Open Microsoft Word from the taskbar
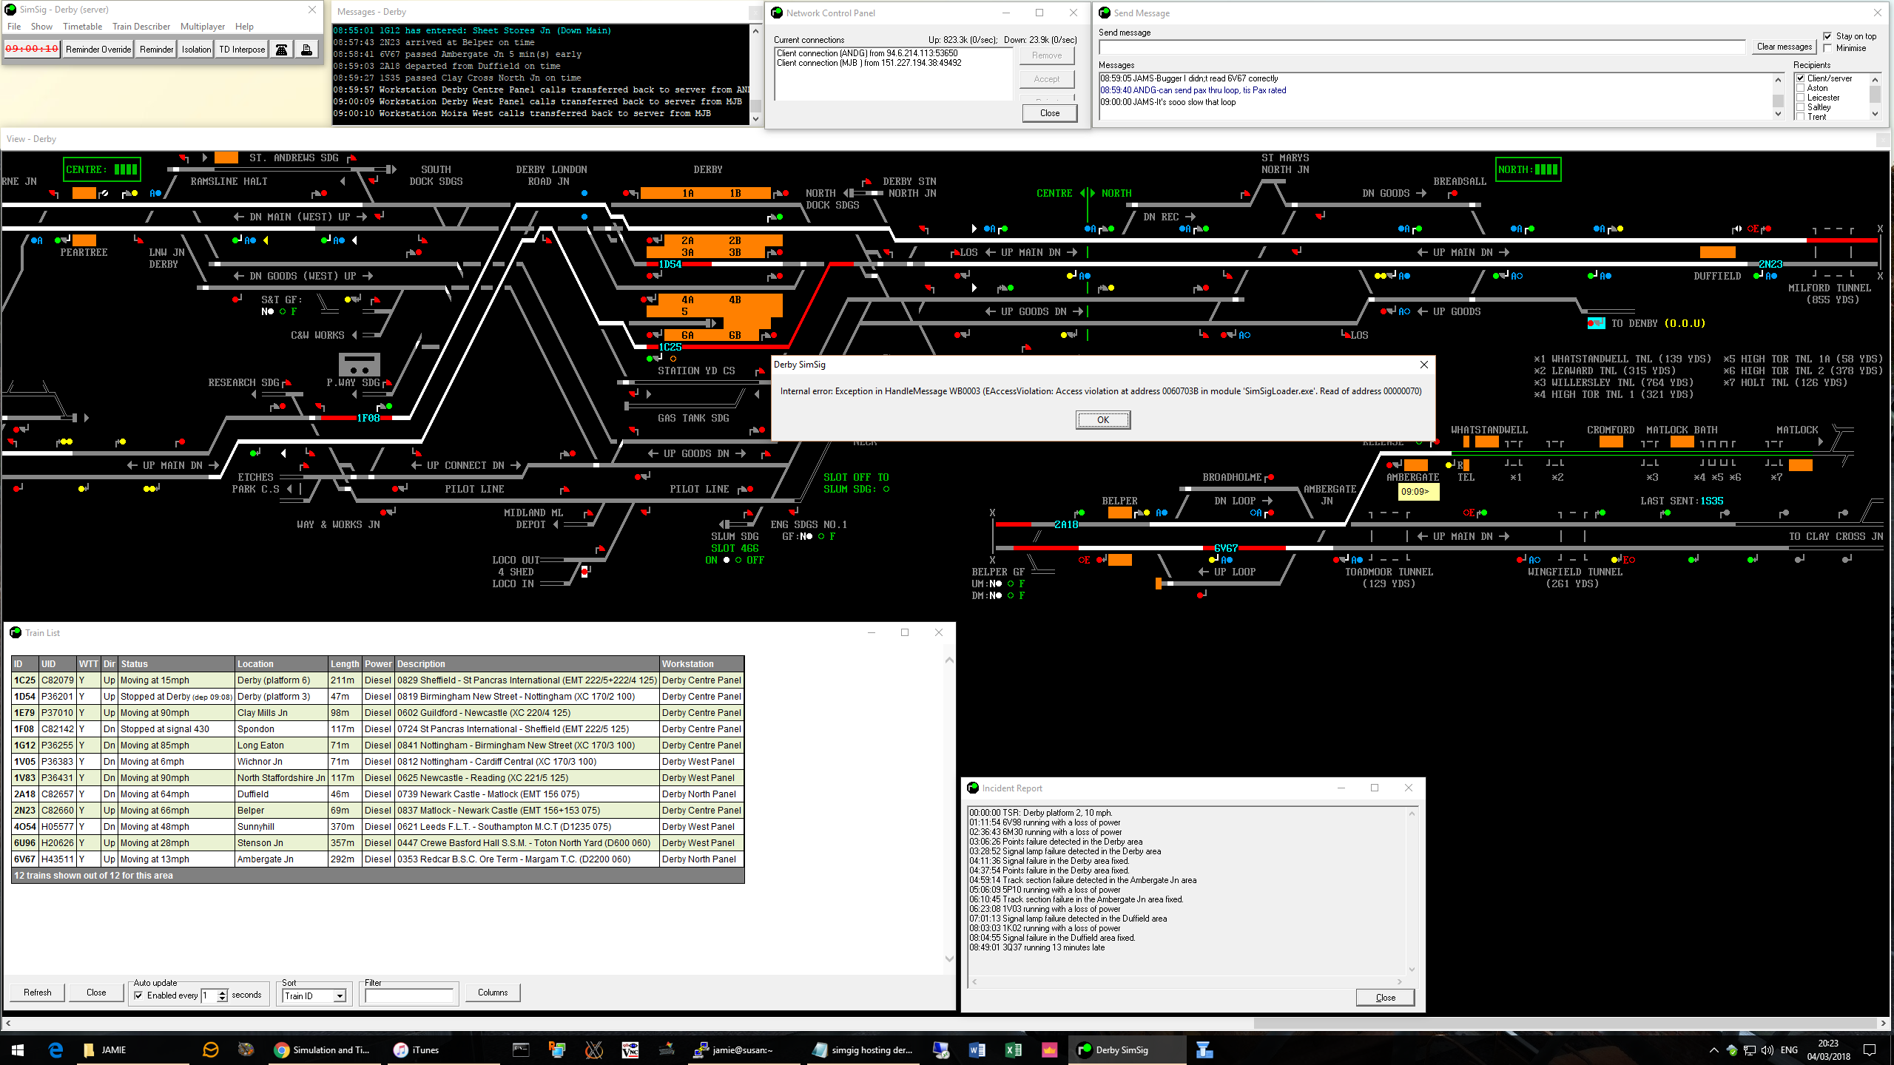 977,1049
